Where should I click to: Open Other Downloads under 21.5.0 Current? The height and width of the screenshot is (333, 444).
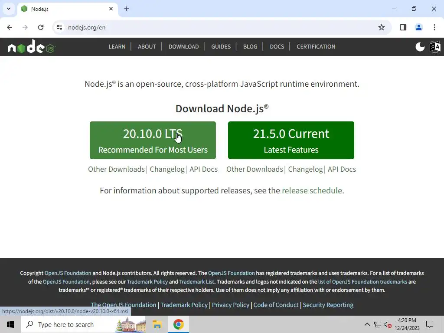[x=255, y=169]
